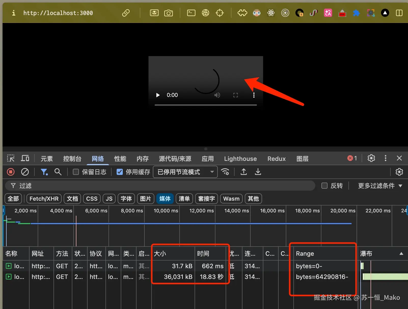The height and width of the screenshot is (309, 408).
Task: Click the black circle triangle extension icon
Action: click(x=385, y=13)
